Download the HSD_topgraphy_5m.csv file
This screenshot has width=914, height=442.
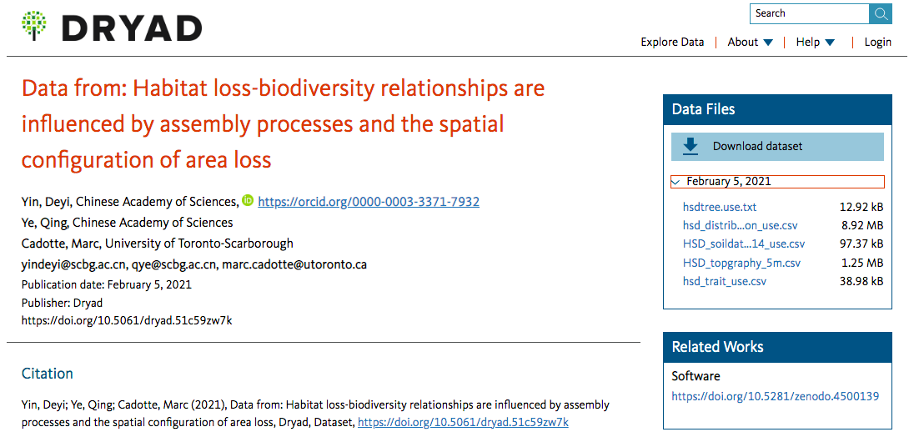741,263
